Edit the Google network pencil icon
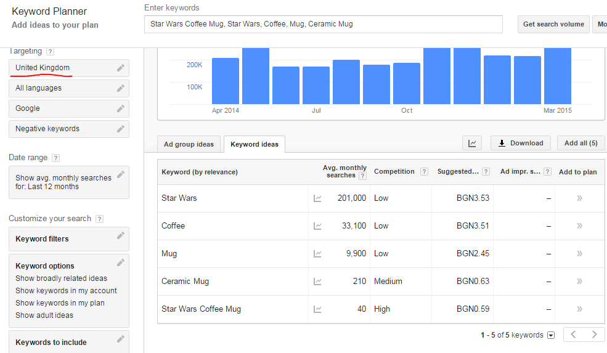Viewport: 607px width, 353px height. 121,108
